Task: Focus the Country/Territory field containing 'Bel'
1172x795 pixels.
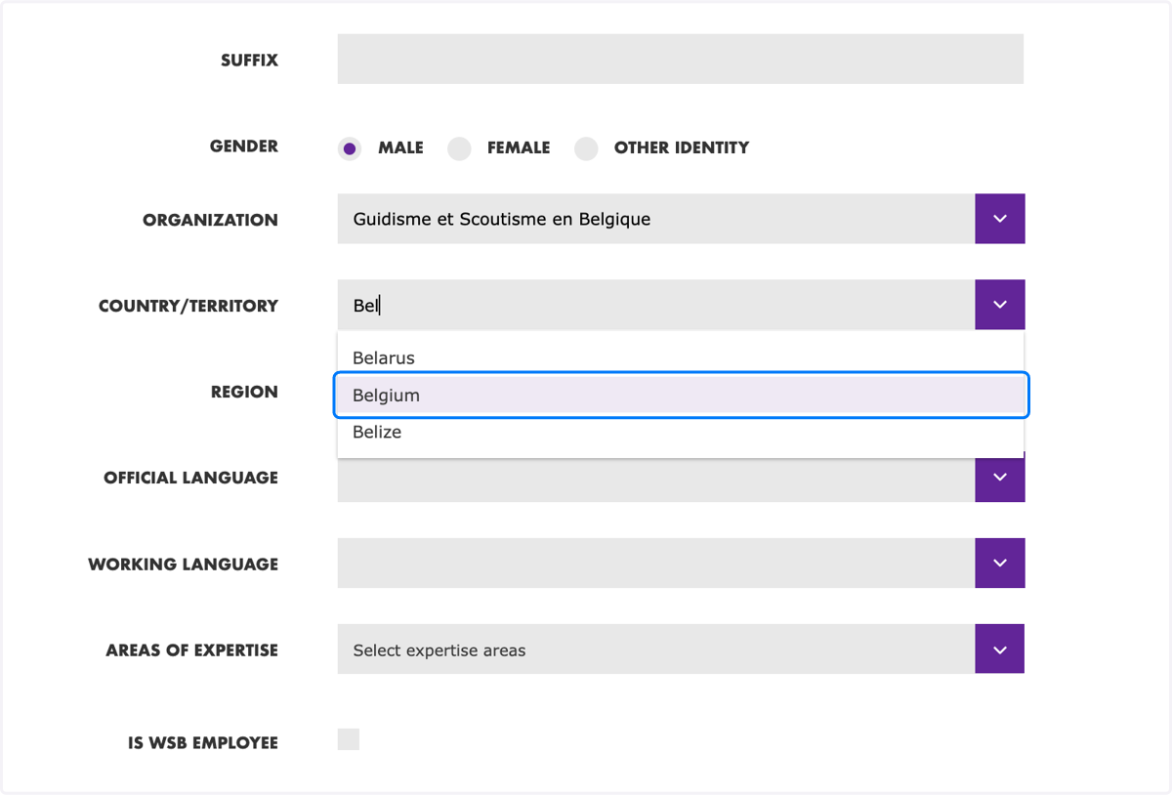Action: pos(656,305)
